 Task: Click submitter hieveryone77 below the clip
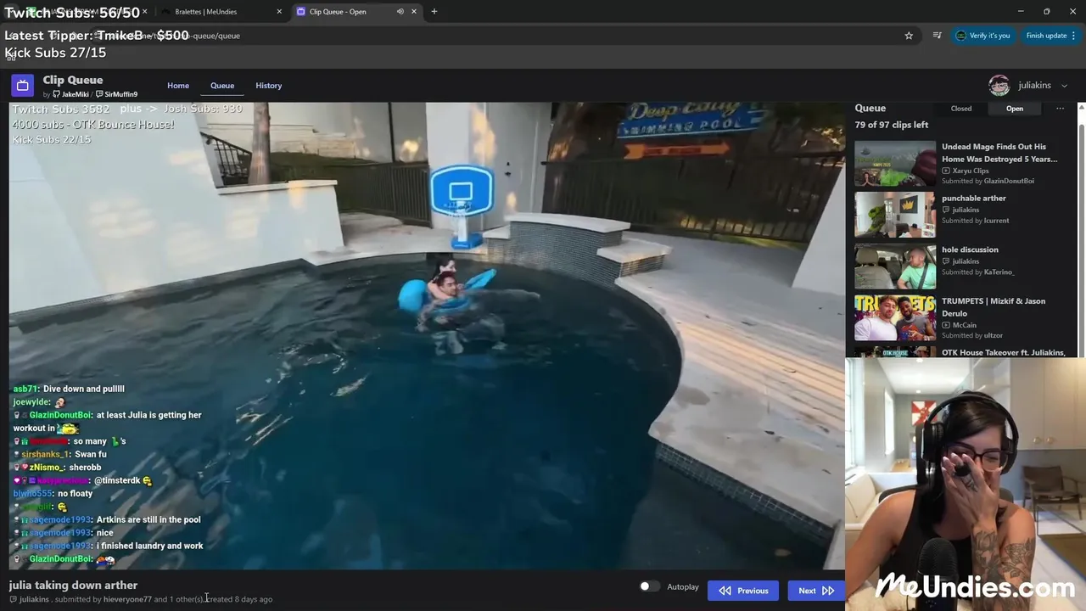[127, 599]
